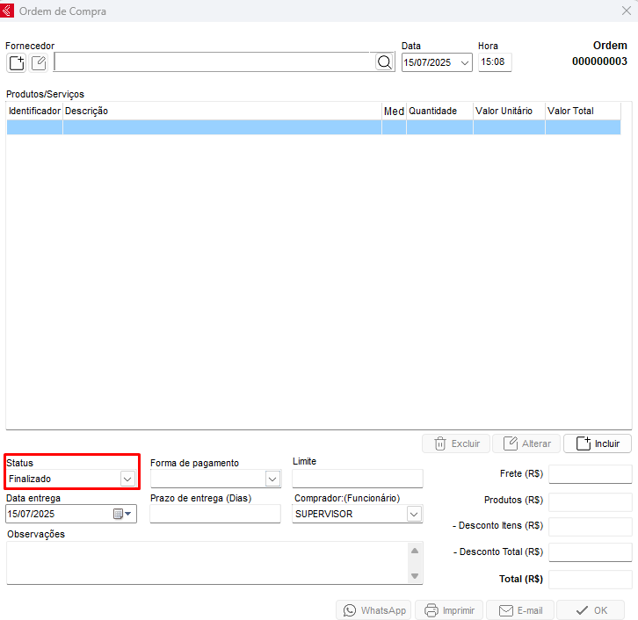638x620 pixels.
Task: Focus the Fornecedor text field
Action: (x=214, y=62)
